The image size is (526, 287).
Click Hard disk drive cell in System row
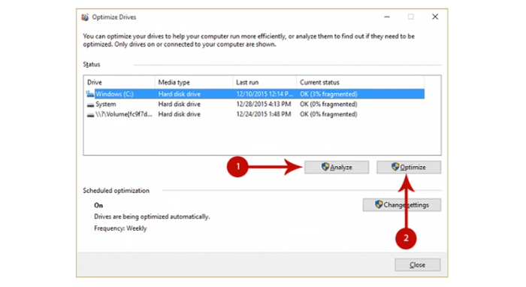[x=179, y=104]
